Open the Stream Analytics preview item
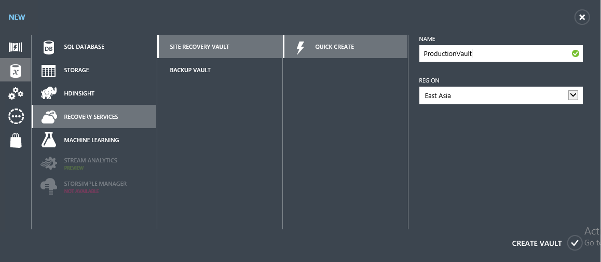601x262 pixels. pyautogui.click(x=90, y=161)
